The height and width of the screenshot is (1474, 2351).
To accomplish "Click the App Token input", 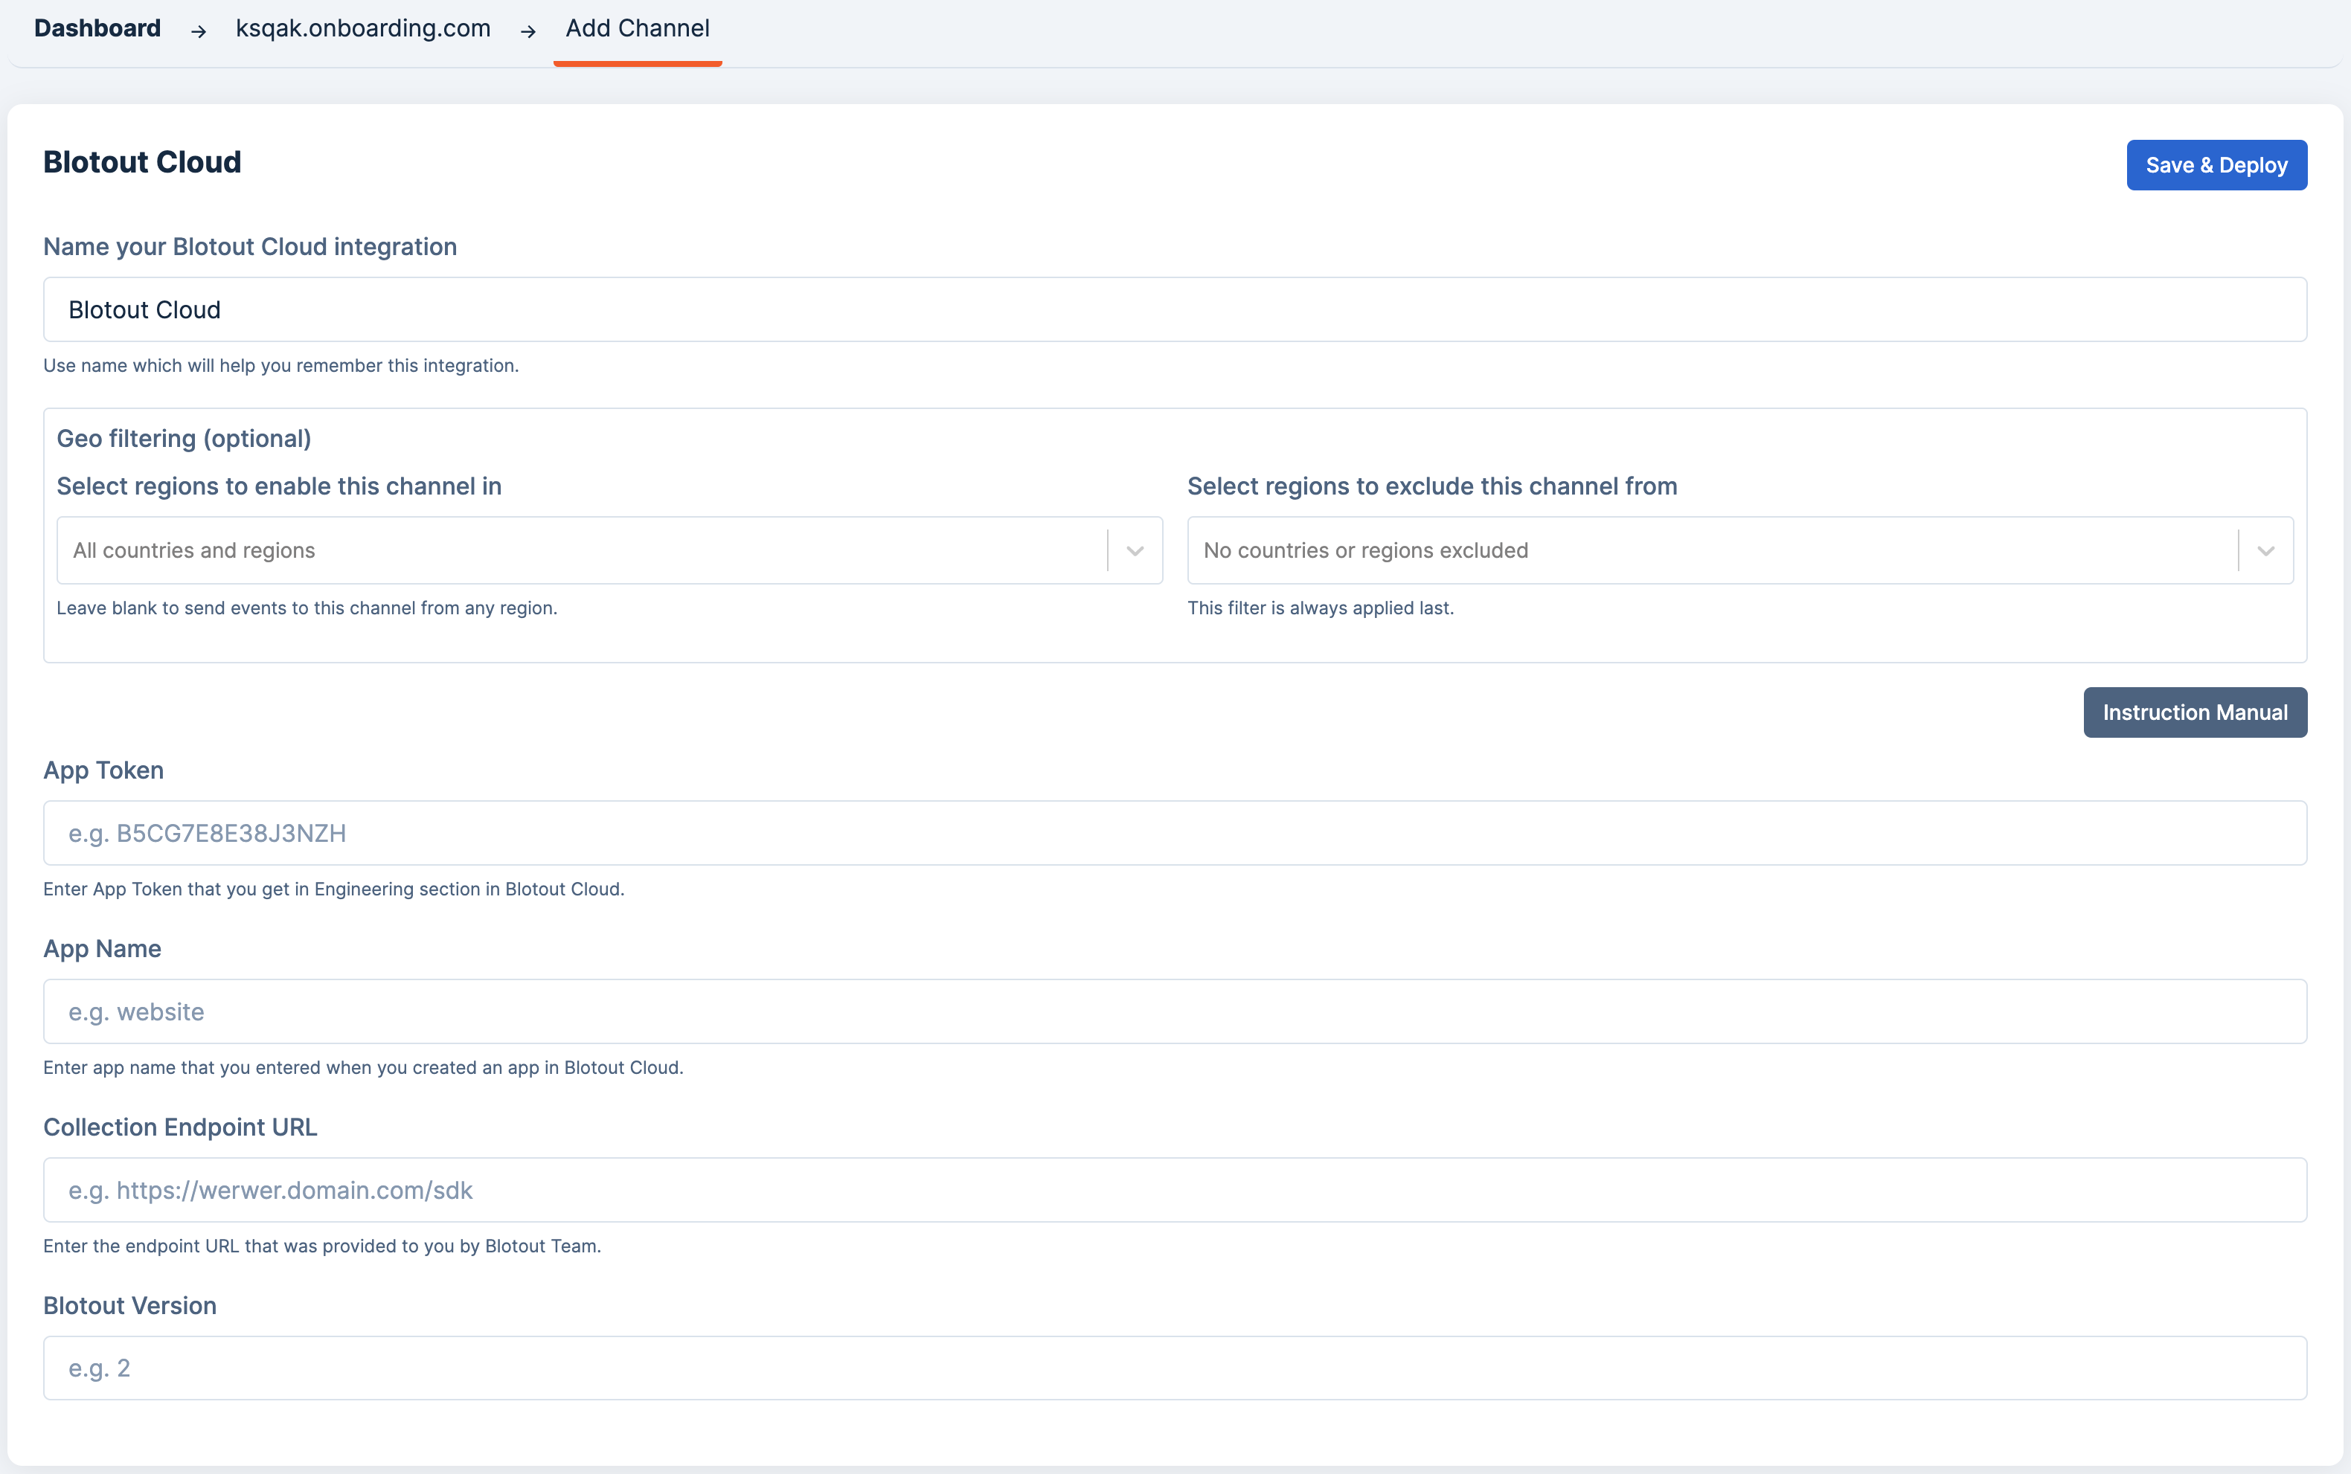I will point(1174,834).
